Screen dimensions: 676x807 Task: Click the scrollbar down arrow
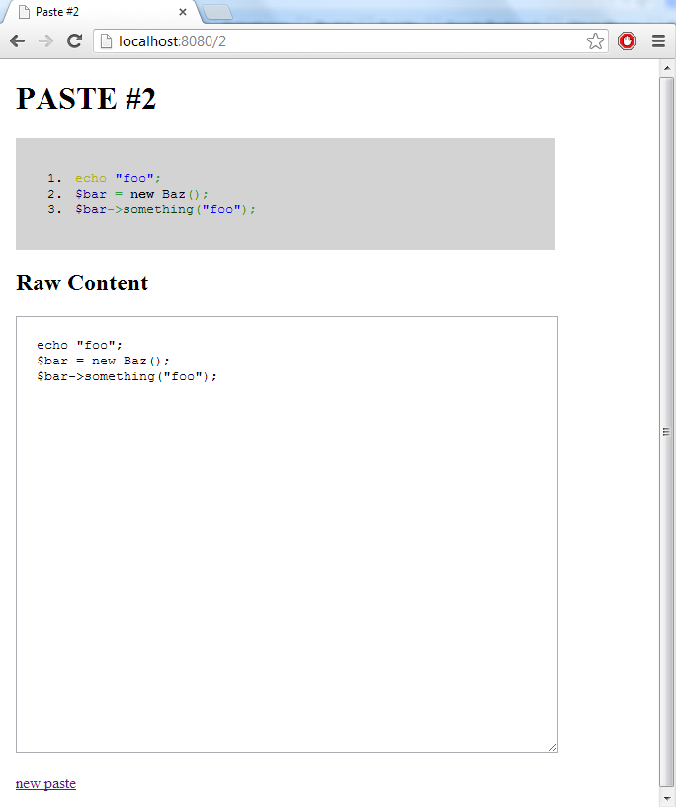pos(666,798)
